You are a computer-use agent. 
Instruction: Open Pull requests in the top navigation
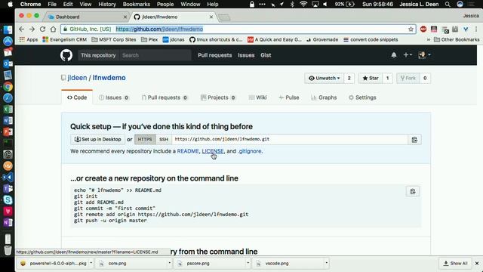coord(214,55)
